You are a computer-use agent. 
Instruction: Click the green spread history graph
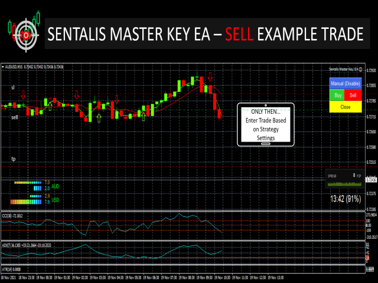point(345,184)
